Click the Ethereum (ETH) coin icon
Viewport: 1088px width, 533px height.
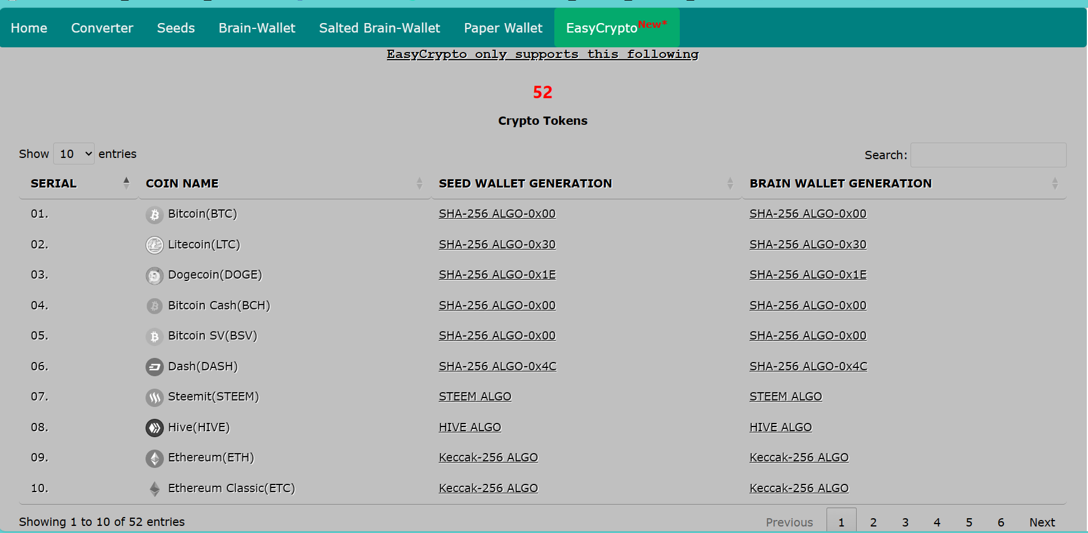pos(154,458)
